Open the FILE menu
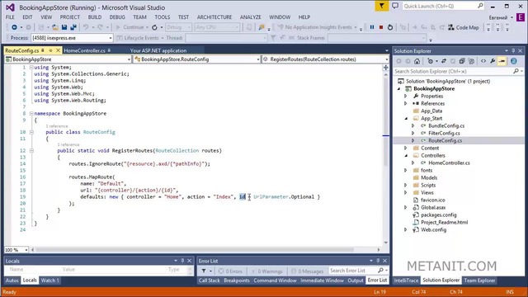 [10, 17]
